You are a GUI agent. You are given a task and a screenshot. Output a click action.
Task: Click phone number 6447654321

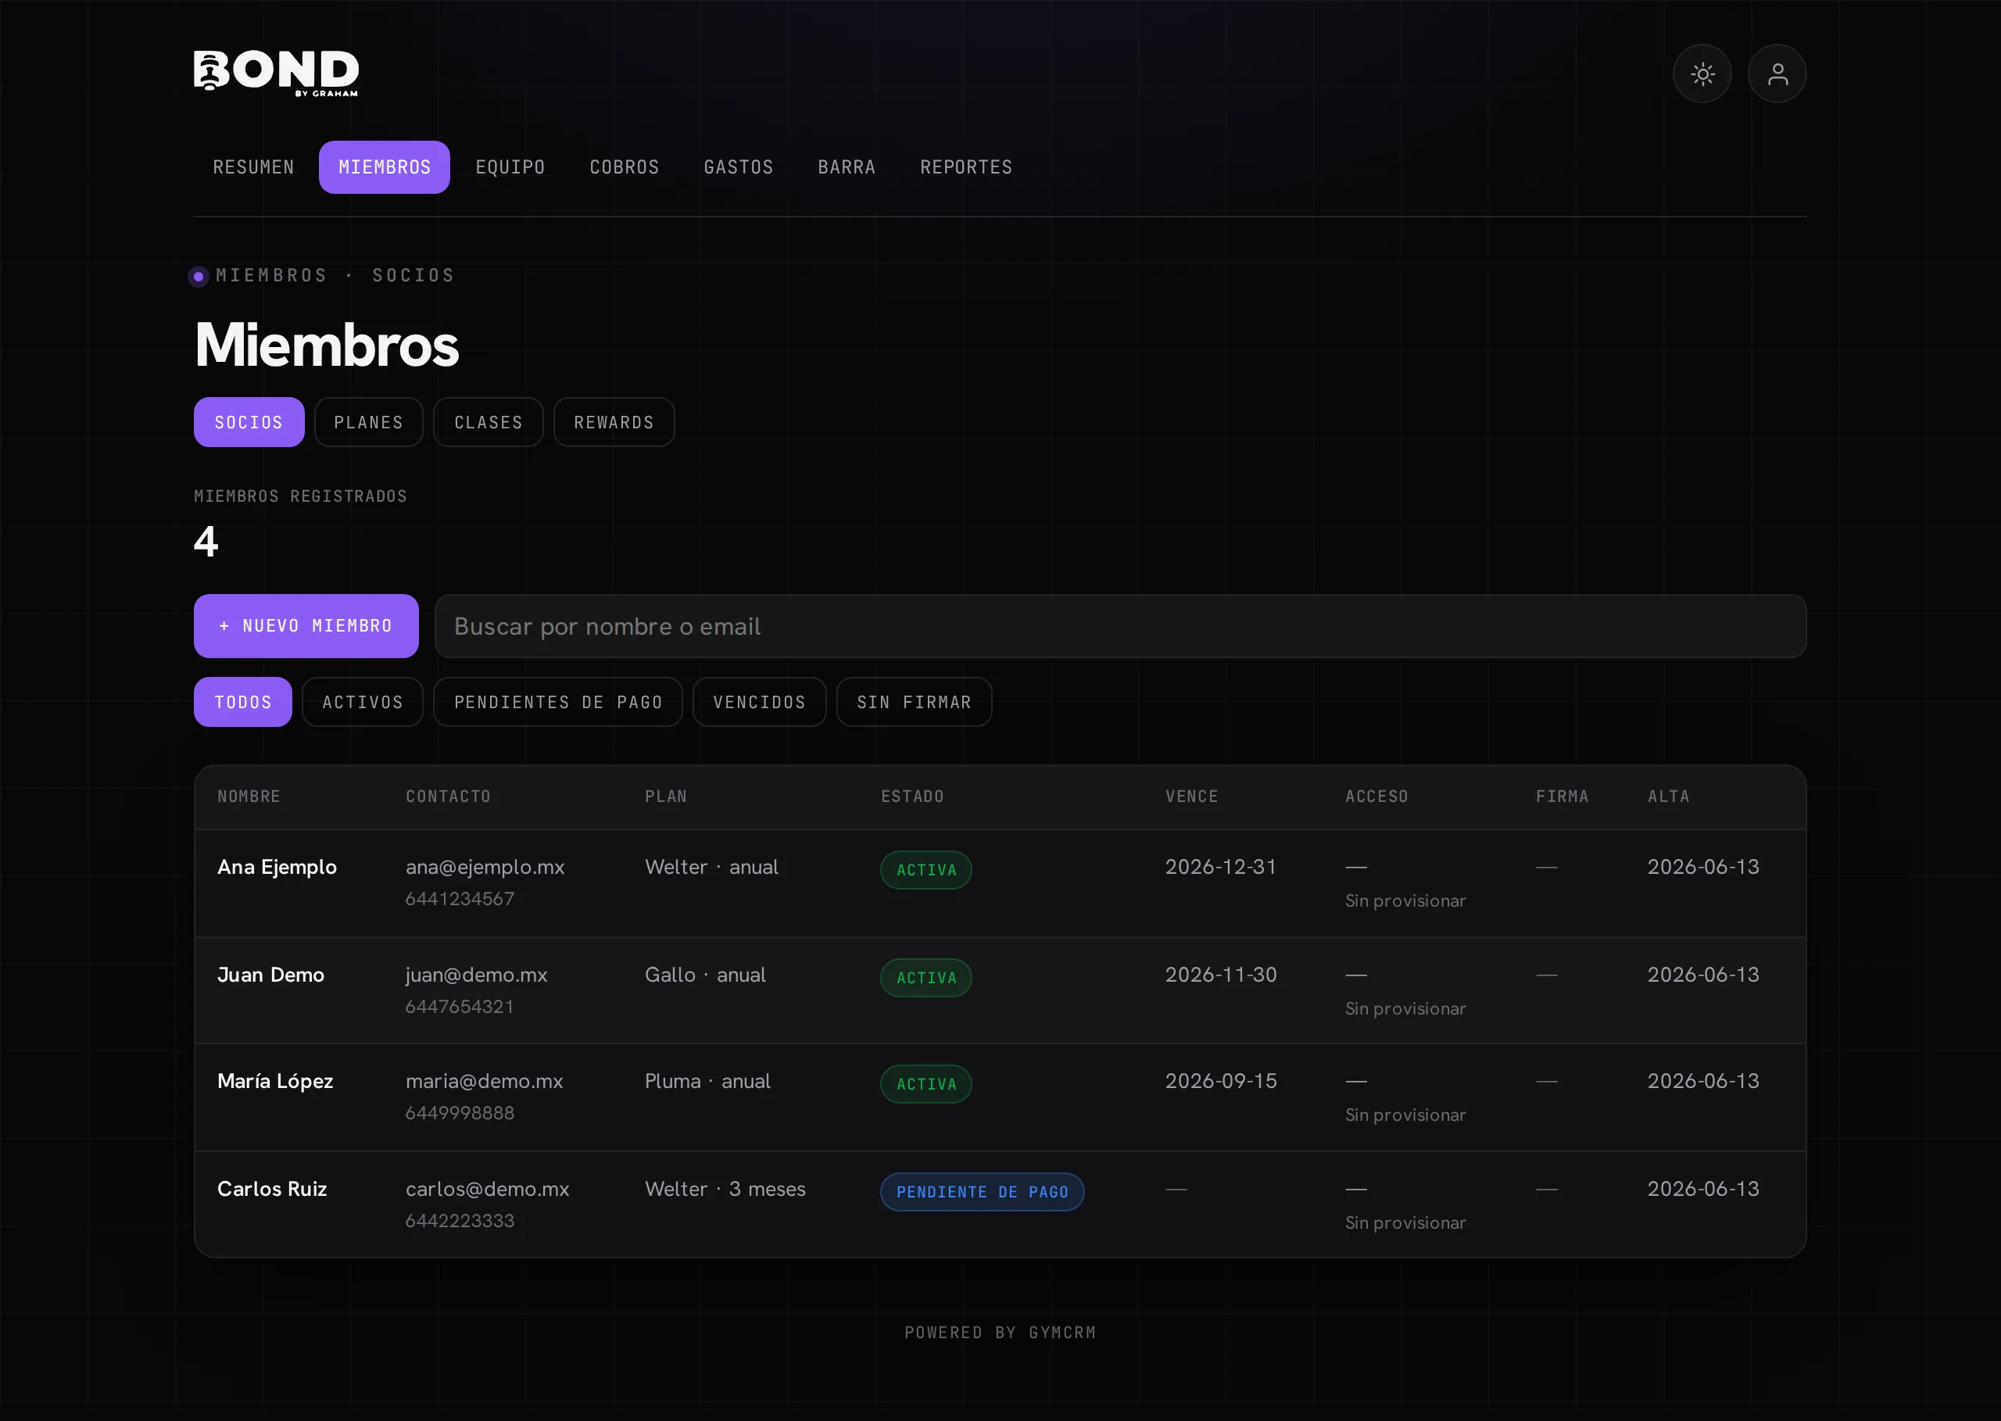pos(460,1007)
